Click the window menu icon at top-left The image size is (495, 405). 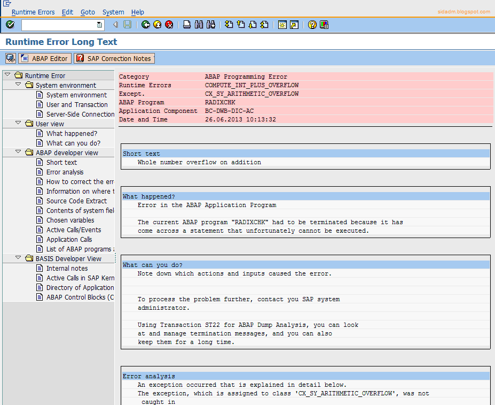(7, 4)
